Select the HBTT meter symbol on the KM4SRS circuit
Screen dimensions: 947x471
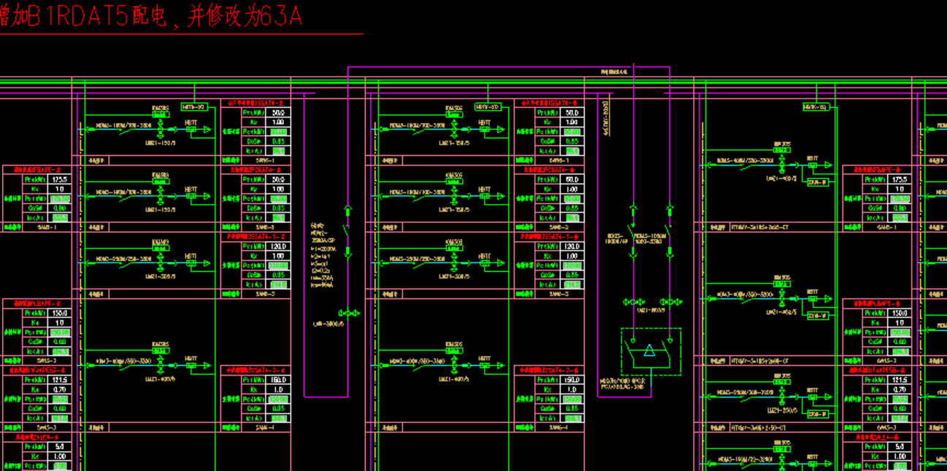191,129
